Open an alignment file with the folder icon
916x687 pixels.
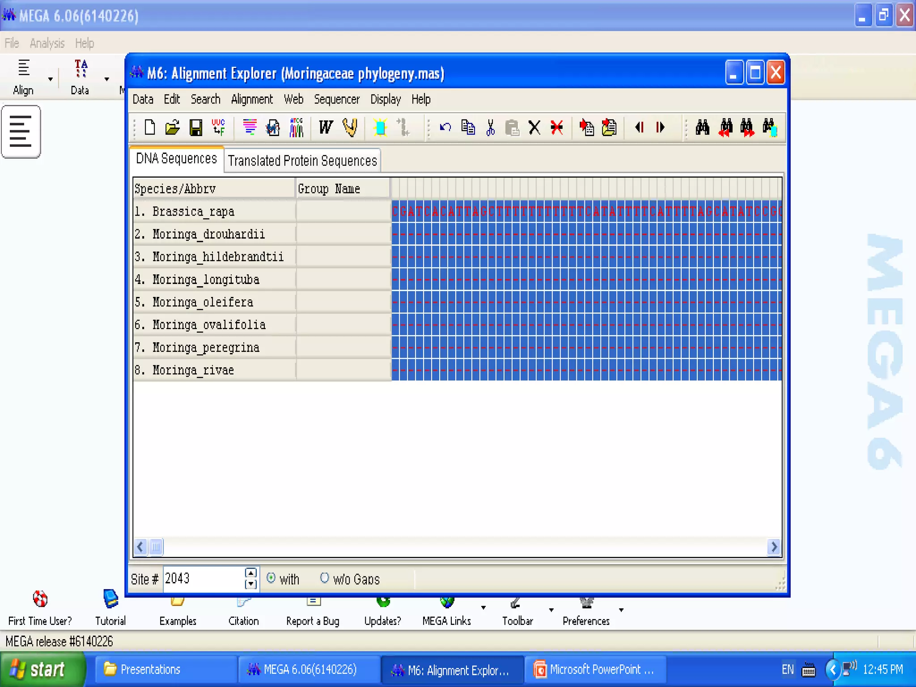(172, 127)
